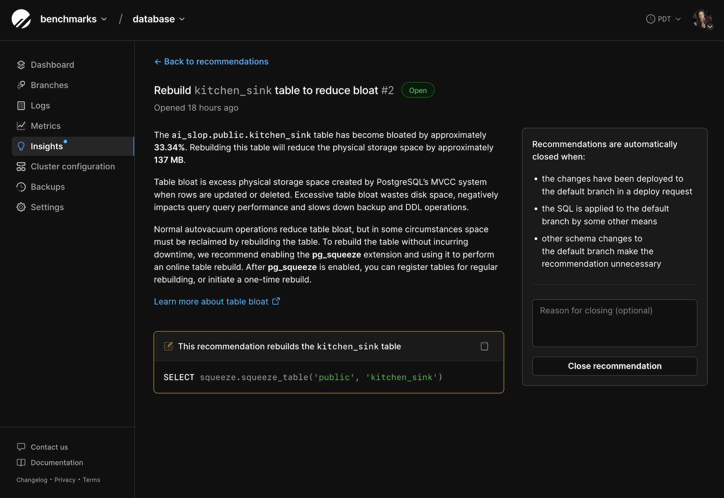Open Branches from the sidebar icon
Screen dimensions: 724x498
(x=21, y=85)
